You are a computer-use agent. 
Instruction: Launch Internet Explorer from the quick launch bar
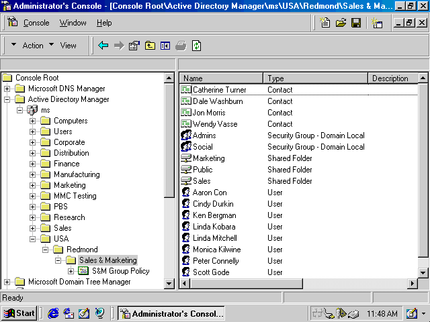pyautogui.click(x=53, y=313)
